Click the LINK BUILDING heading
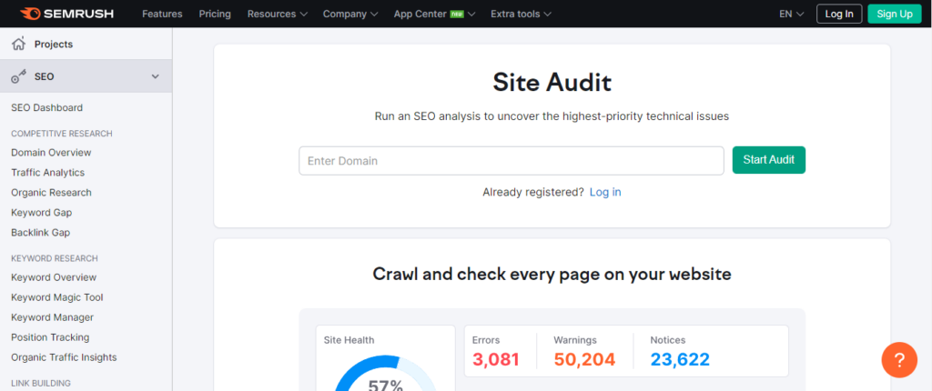The image size is (932, 391). click(x=41, y=384)
